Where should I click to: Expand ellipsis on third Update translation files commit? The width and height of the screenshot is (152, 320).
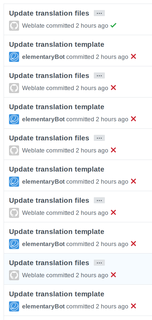click(x=99, y=138)
